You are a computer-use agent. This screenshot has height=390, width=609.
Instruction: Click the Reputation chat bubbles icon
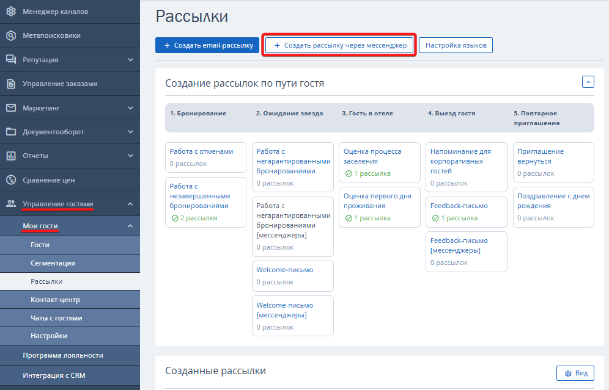11,60
